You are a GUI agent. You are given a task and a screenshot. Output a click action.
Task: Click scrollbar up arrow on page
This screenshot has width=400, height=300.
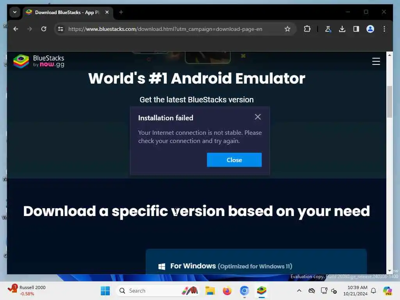click(389, 55)
